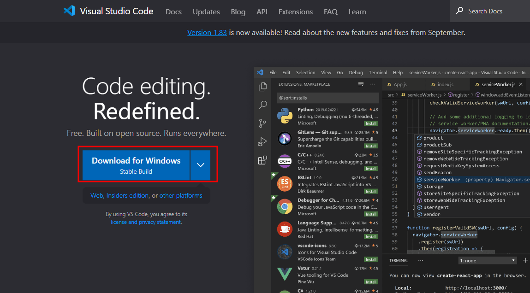Open the Web link

(x=97, y=195)
